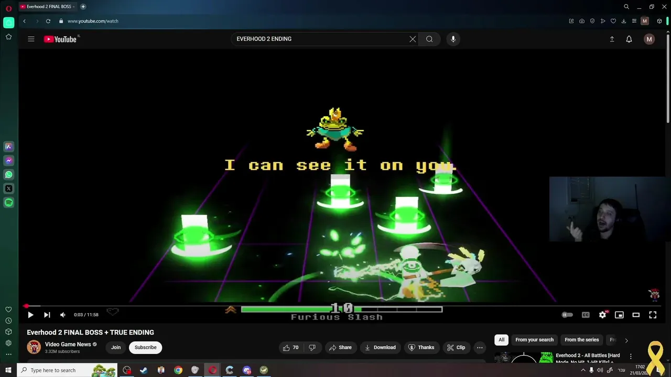Join the channel membership

(x=116, y=347)
